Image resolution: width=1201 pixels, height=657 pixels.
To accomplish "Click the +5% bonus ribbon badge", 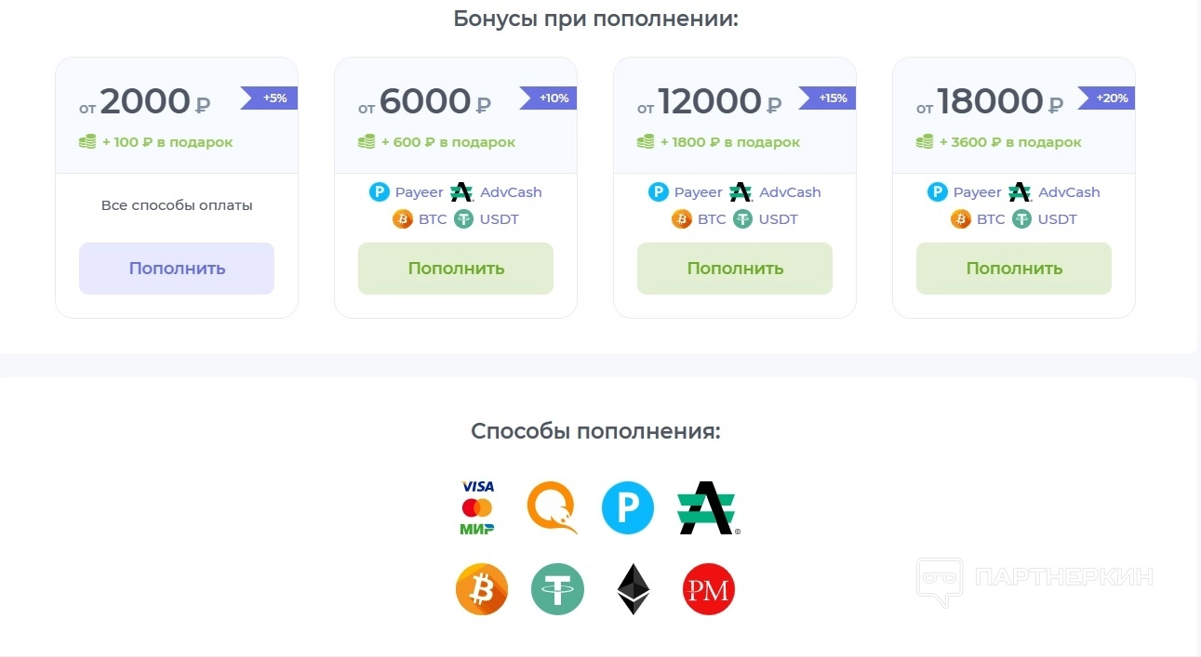I will (x=270, y=98).
